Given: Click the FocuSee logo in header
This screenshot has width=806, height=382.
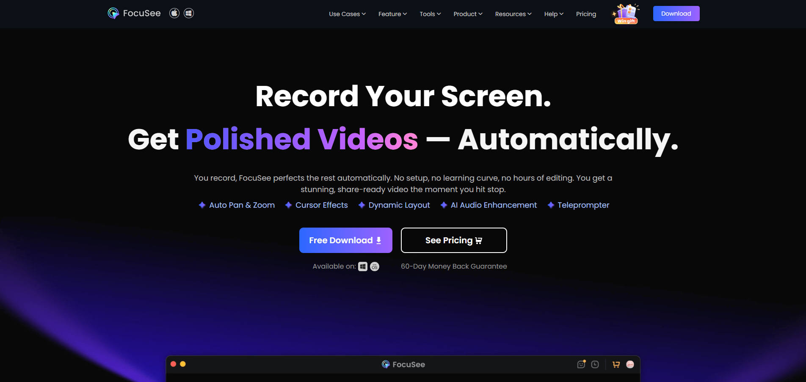Looking at the screenshot, I should (134, 13).
